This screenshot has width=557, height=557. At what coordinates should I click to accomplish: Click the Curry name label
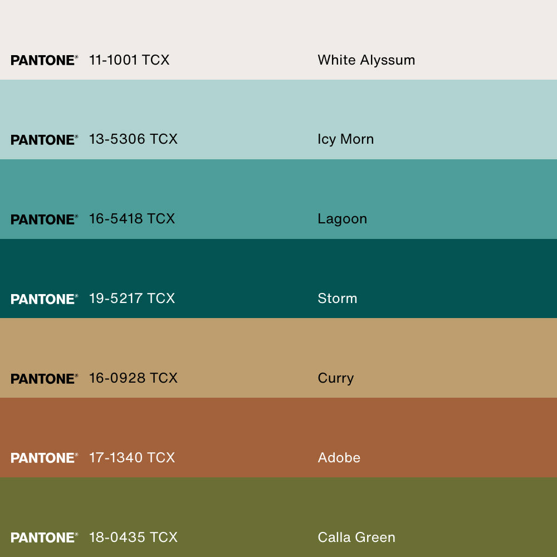[335, 378]
